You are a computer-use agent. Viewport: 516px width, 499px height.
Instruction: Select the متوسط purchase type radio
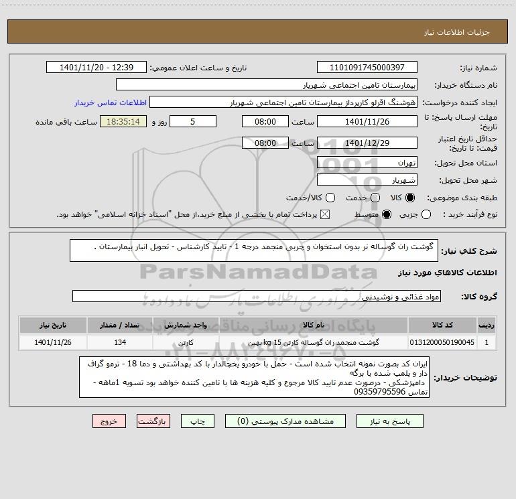click(x=387, y=215)
